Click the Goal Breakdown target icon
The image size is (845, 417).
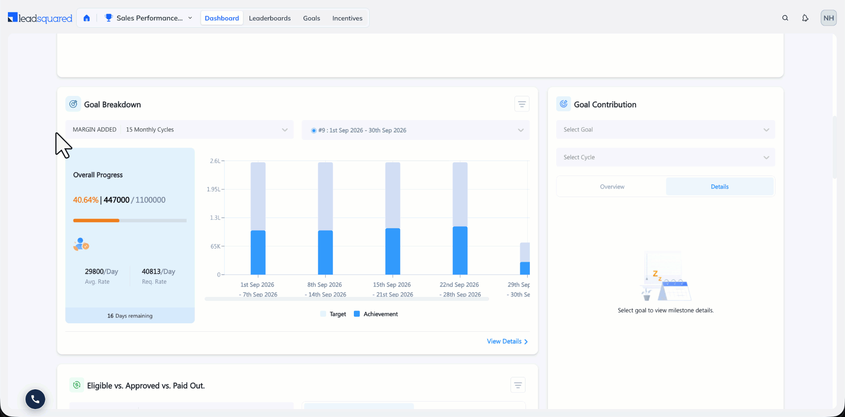[x=73, y=104]
